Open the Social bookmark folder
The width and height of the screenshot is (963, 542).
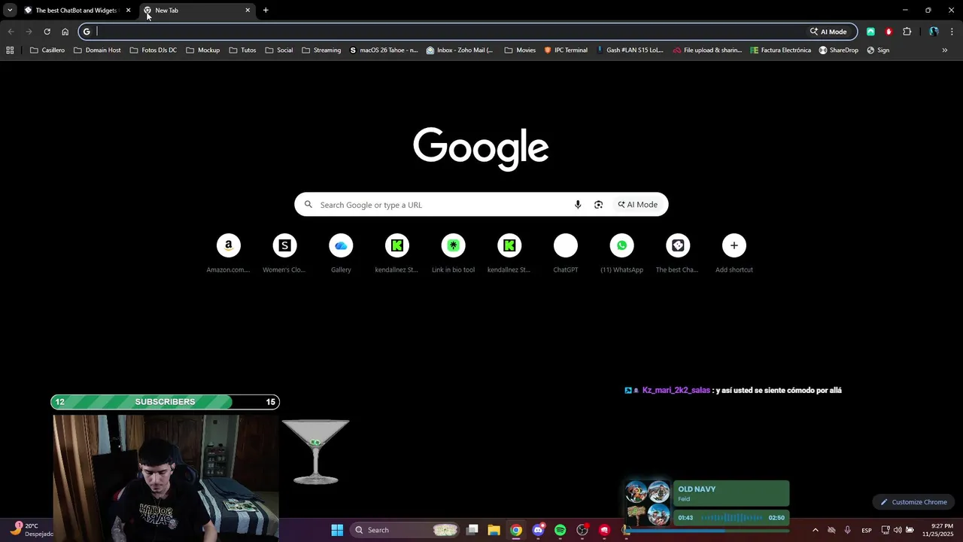(x=279, y=50)
